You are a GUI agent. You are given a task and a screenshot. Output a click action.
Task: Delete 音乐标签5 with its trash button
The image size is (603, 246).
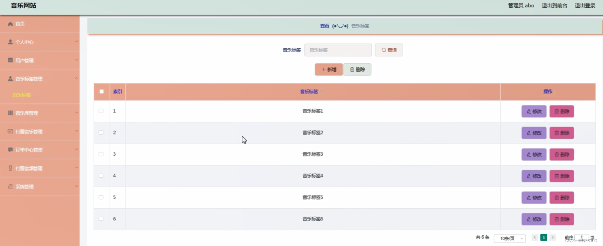562,198
